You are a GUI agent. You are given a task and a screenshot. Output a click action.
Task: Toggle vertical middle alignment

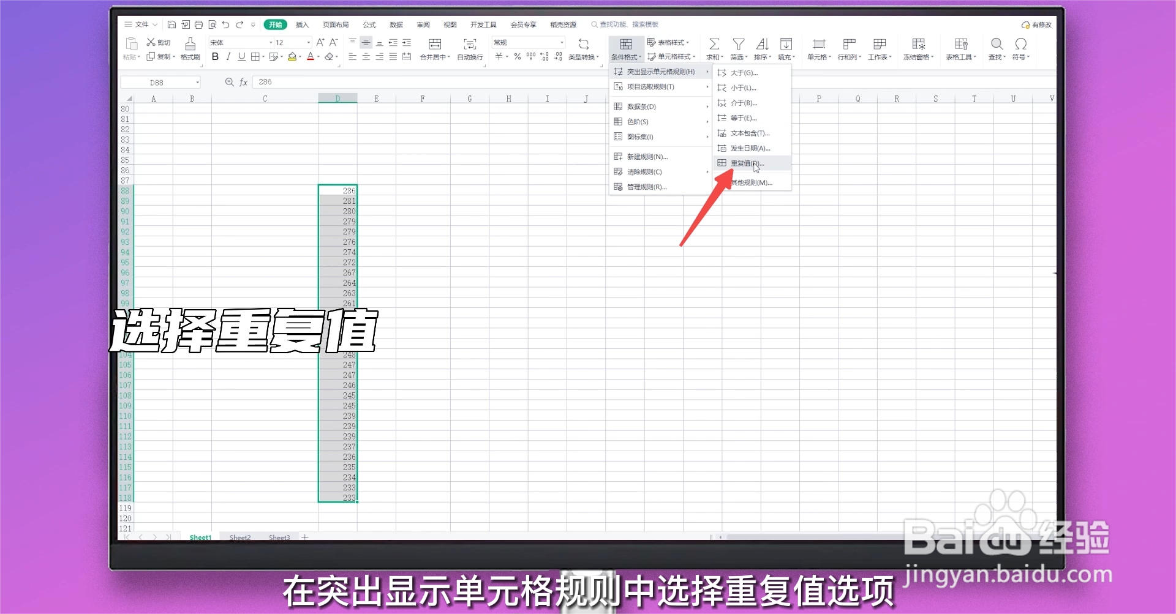[x=366, y=42]
